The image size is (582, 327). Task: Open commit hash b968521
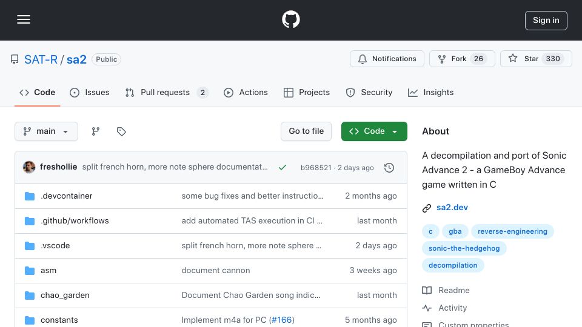(x=316, y=168)
